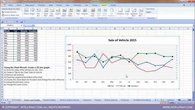Select column header E
195x110 pixels.
(42, 28)
